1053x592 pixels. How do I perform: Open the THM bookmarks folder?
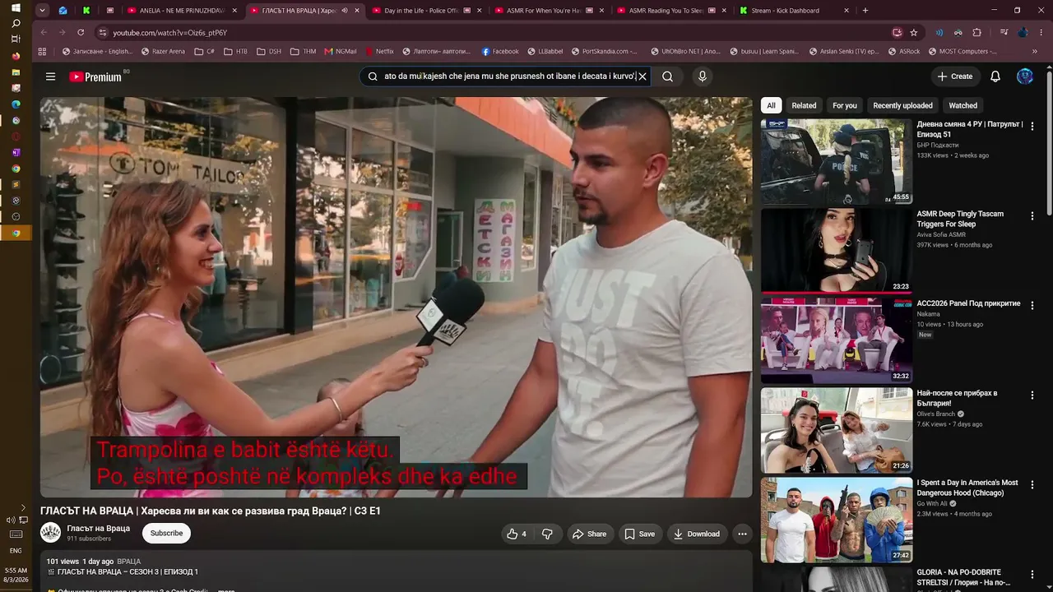click(x=303, y=51)
